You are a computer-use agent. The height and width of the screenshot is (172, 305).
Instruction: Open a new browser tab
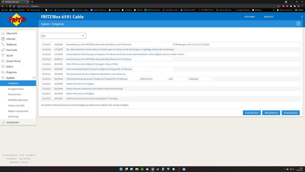32,2
